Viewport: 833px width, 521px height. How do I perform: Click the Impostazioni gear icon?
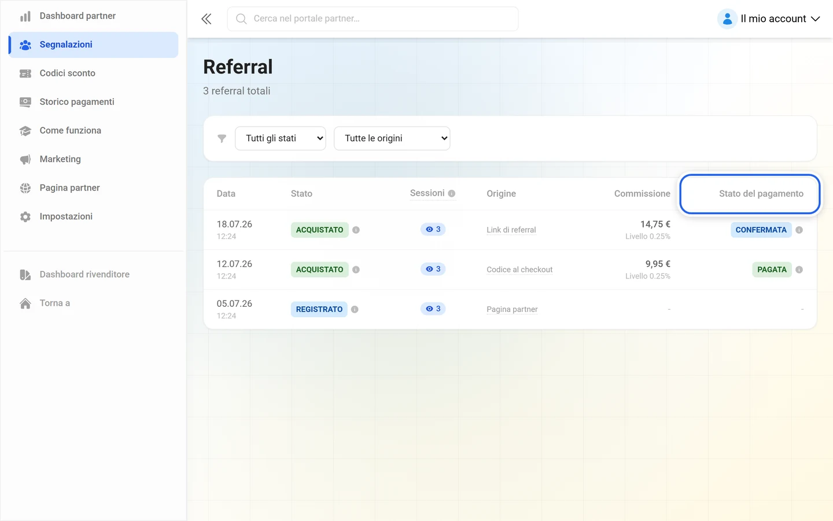click(x=25, y=217)
